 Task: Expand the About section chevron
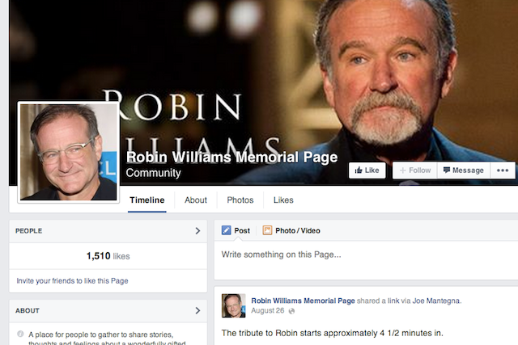tap(197, 310)
